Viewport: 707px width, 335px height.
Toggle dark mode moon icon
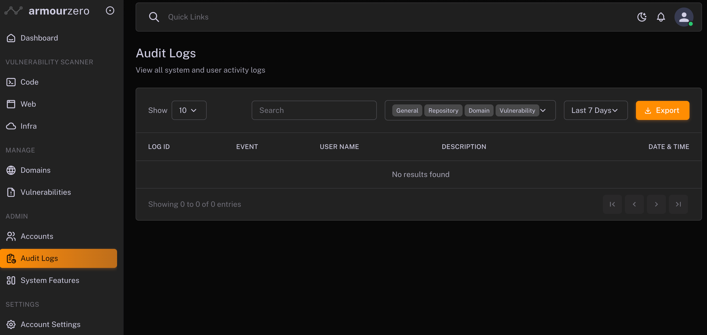tap(642, 17)
